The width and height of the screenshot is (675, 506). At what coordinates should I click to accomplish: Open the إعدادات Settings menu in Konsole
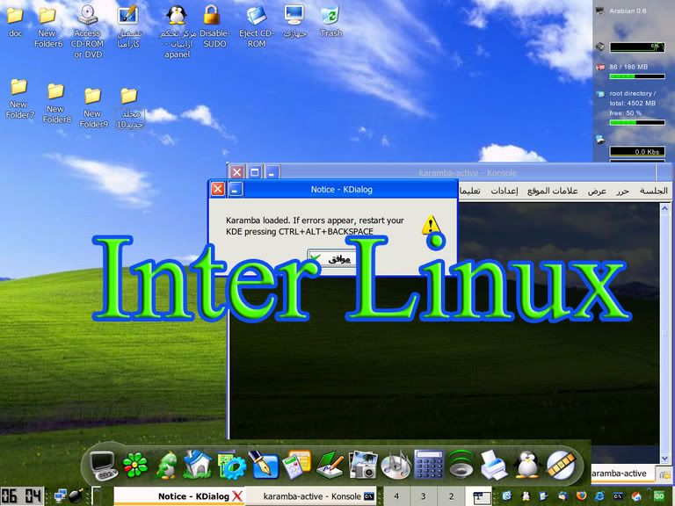point(504,191)
